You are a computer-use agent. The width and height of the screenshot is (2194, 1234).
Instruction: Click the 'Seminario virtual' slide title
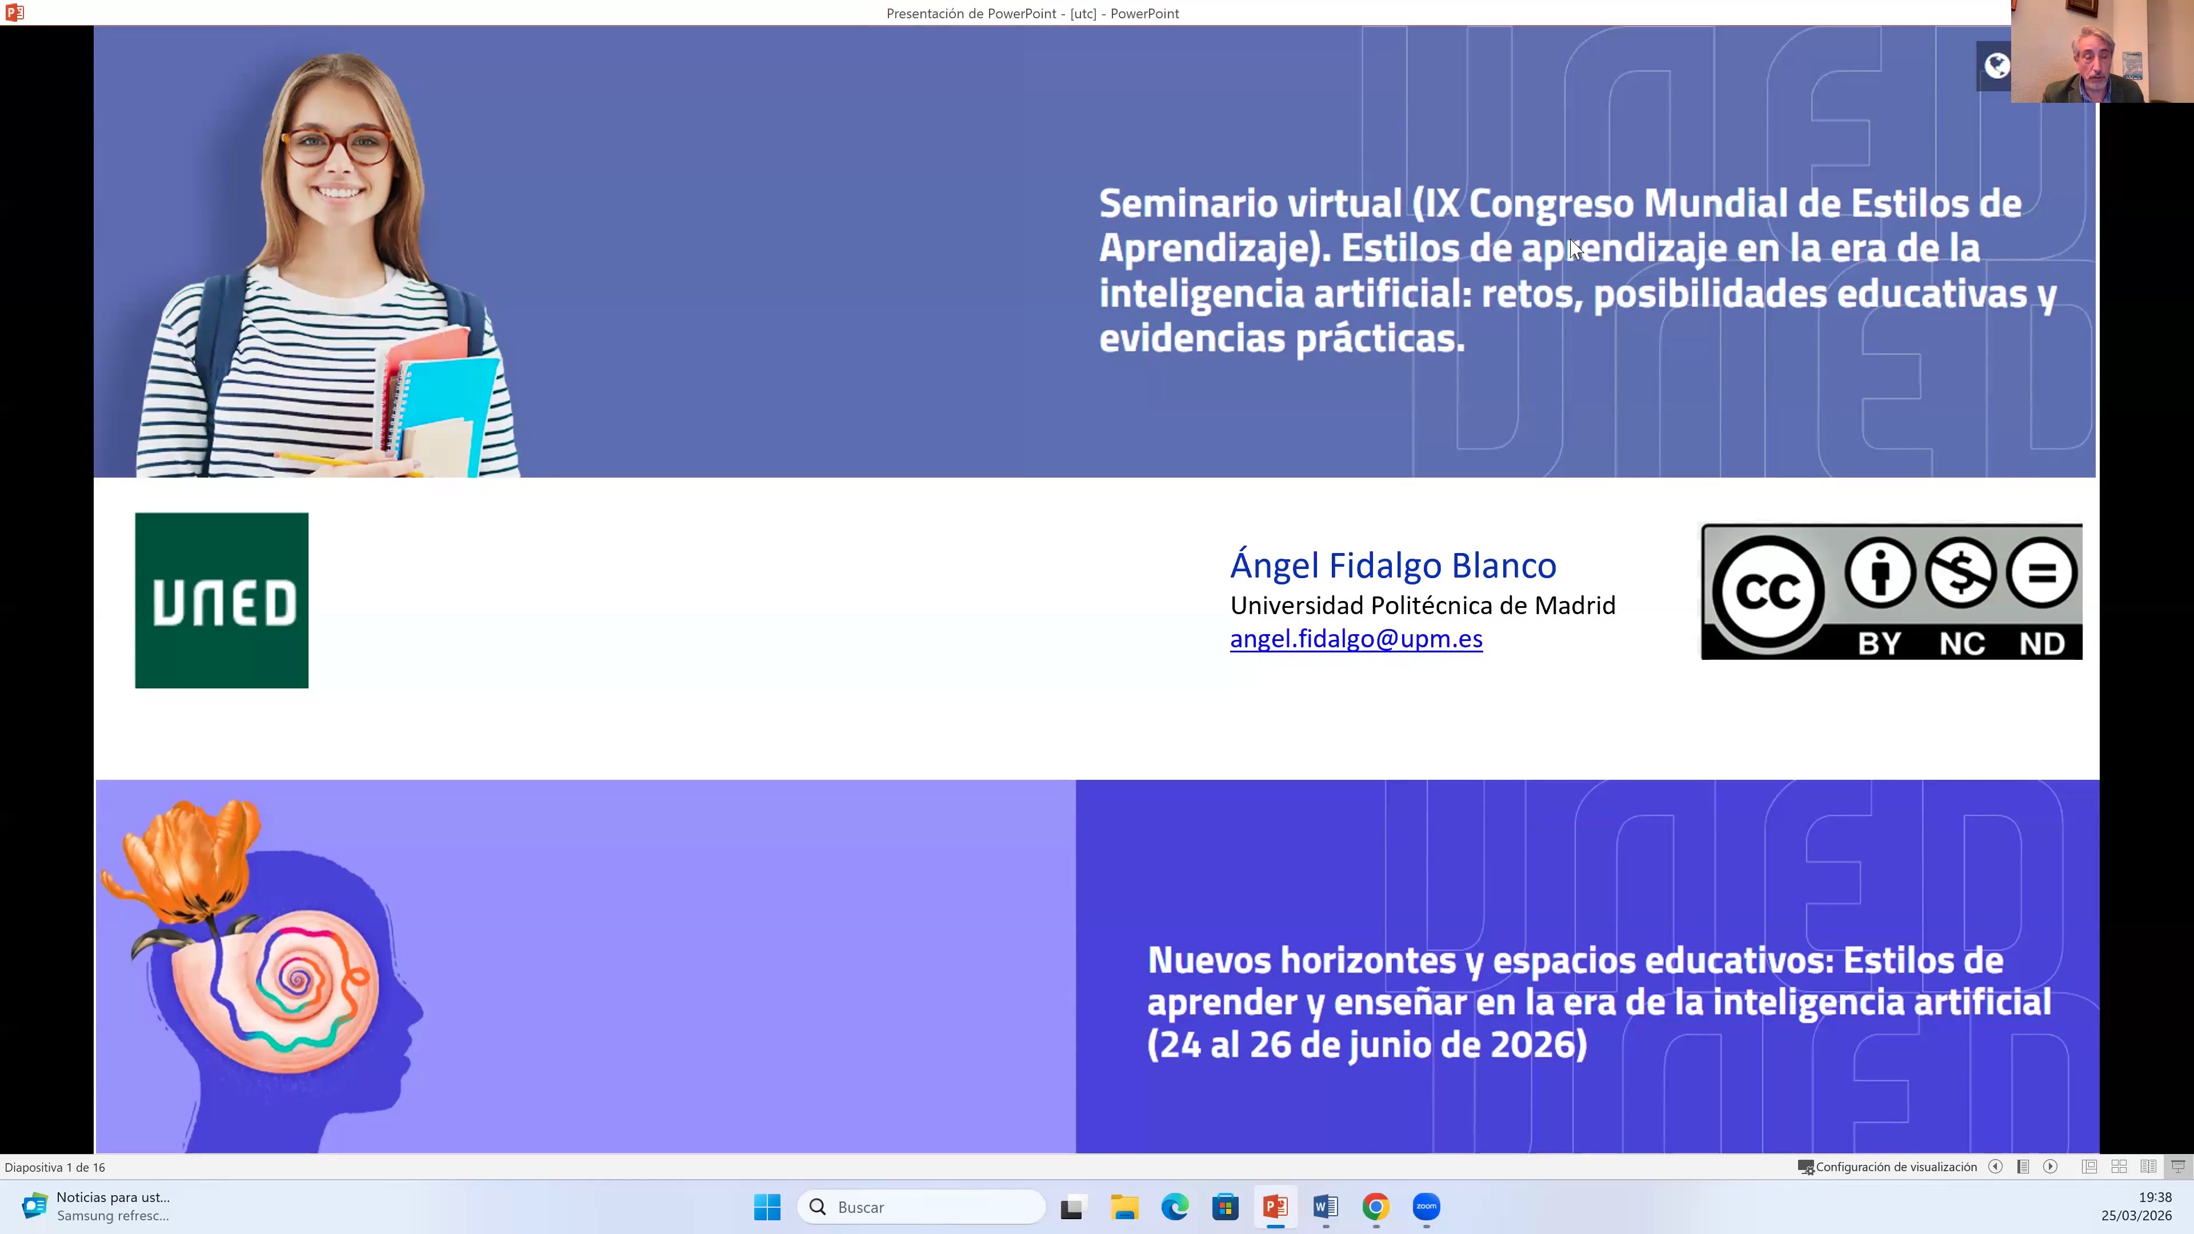[1578, 271]
